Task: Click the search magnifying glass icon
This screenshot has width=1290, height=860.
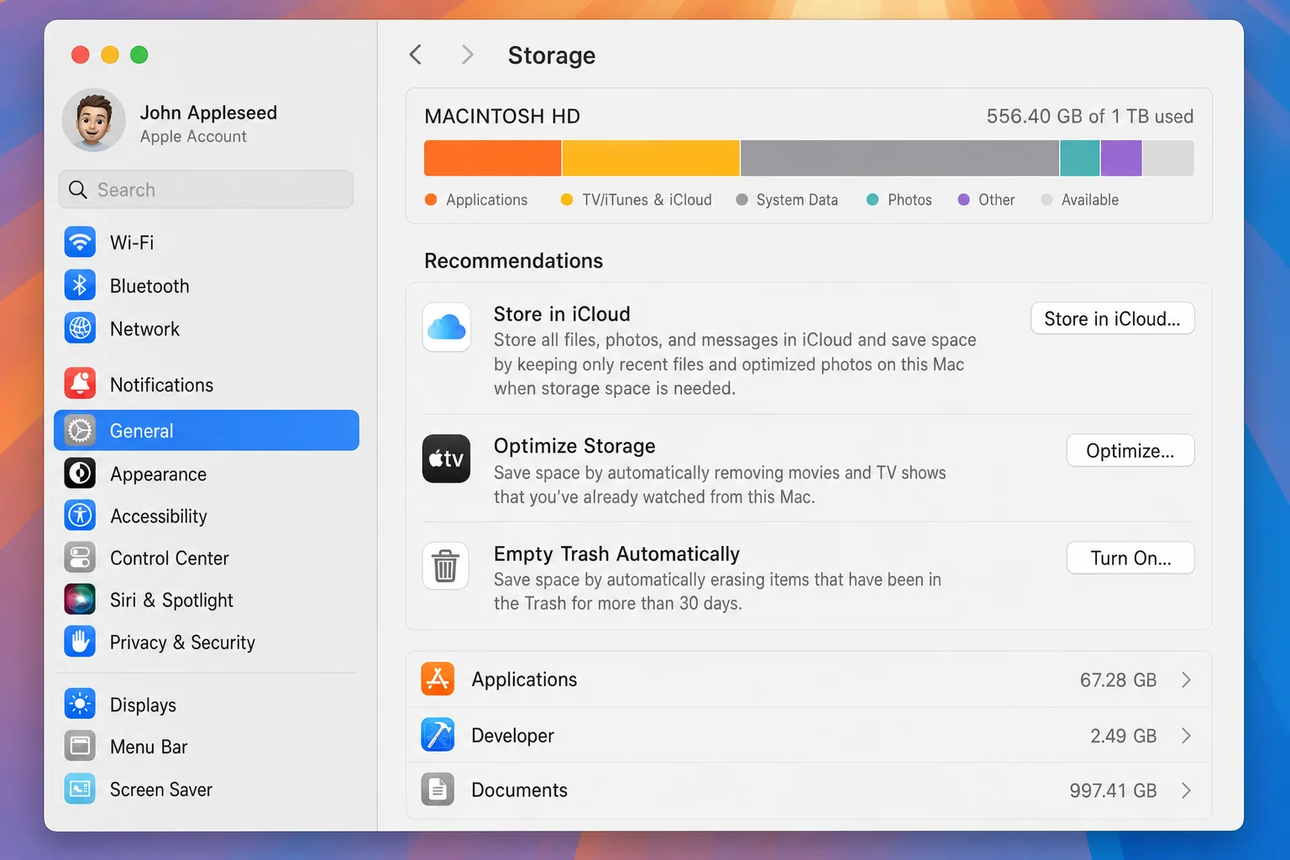Action: tap(78, 190)
